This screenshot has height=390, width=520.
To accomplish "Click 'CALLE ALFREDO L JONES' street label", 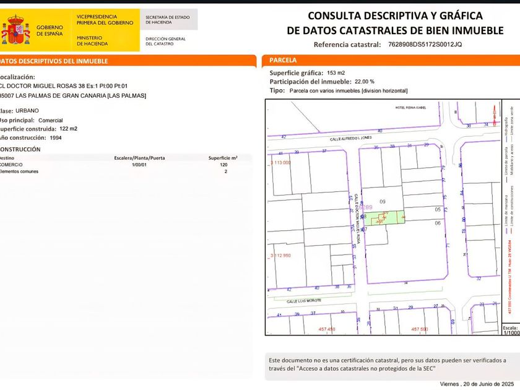I will (350, 138).
